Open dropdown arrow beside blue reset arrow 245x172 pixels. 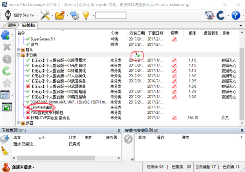[x=228, y=15]
